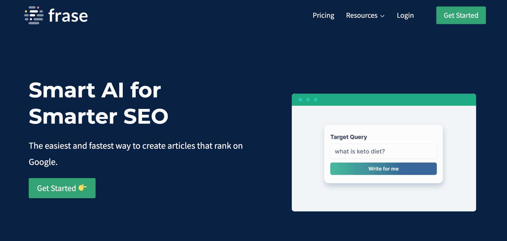Go to the Login page
507x241 pixels.
pyautogui.click(x=405, y=15)
